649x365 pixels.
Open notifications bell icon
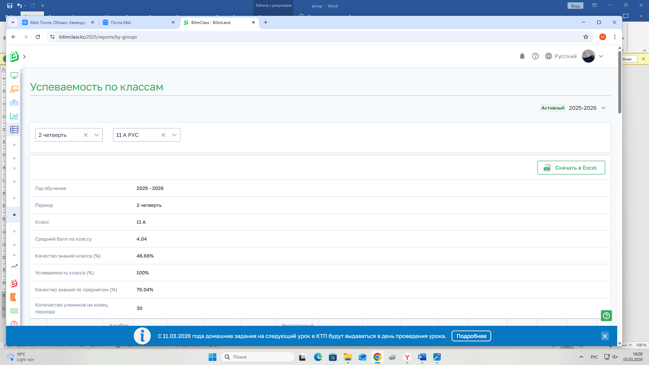522,56
